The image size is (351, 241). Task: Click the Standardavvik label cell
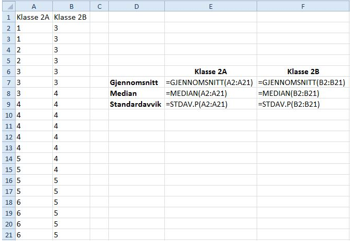(136, 105)
